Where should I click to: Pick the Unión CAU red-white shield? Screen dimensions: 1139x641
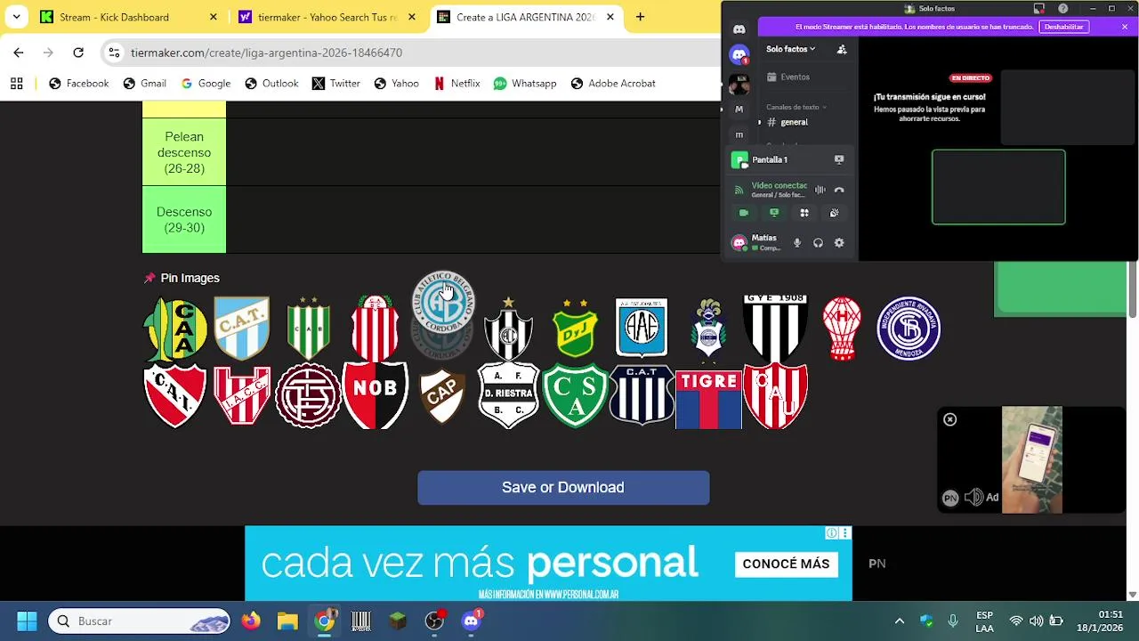click(775, 395)
